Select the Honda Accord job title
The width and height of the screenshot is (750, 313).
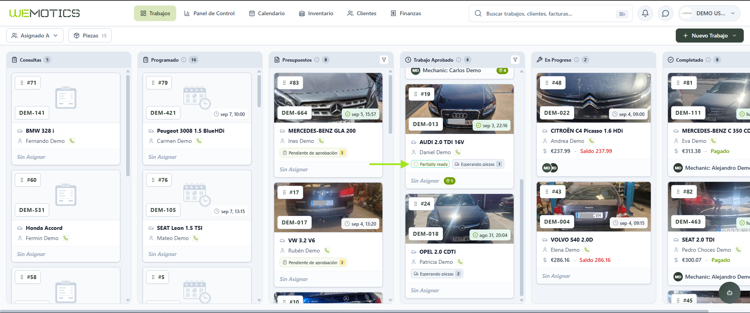click(x=44, y=228)
